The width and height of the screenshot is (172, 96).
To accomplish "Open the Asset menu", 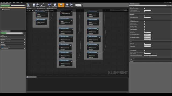I will point(7,2).
